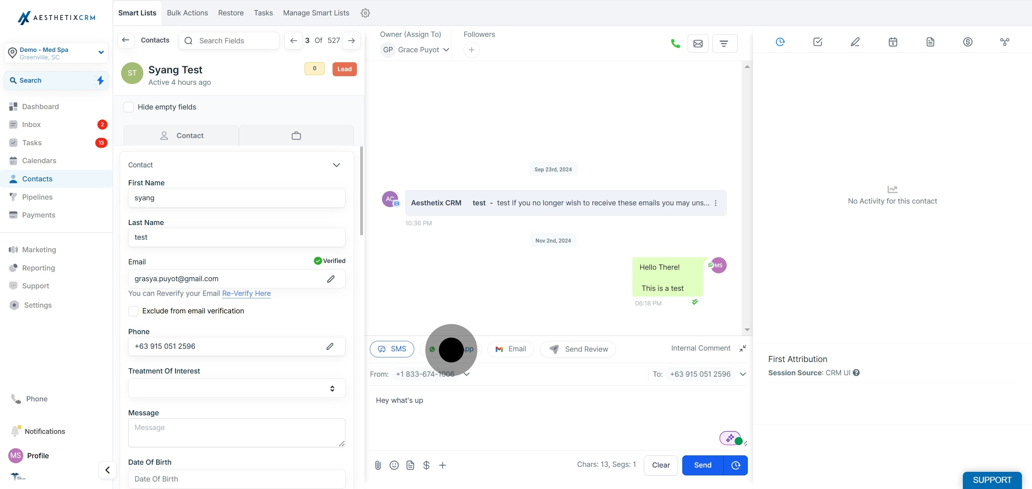Click the conversation filter icon
The height and width of the screenshot is (489, 1032).
(724, 43)
